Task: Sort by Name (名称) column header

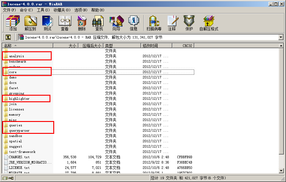Action: click(28, 46)
